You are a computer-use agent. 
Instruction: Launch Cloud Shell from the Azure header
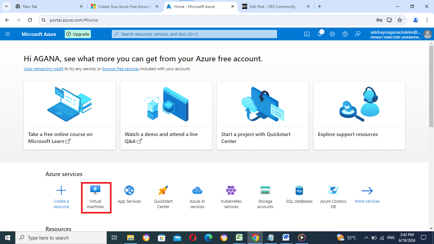click(x=307, y=34)
